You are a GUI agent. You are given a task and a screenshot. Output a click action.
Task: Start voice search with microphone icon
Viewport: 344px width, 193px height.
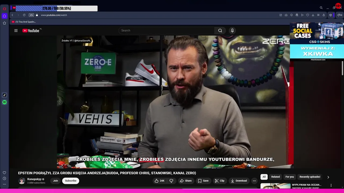coord(232,31)
